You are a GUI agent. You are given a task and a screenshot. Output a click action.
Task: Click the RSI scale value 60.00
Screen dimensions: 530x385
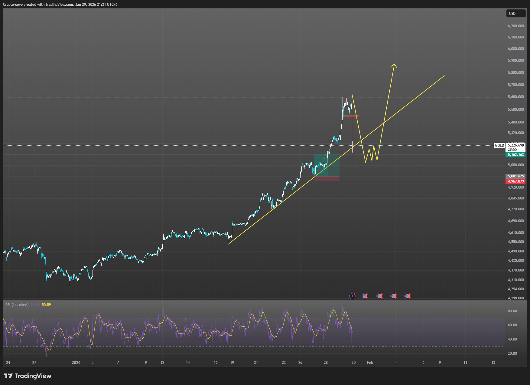[512, 325]
